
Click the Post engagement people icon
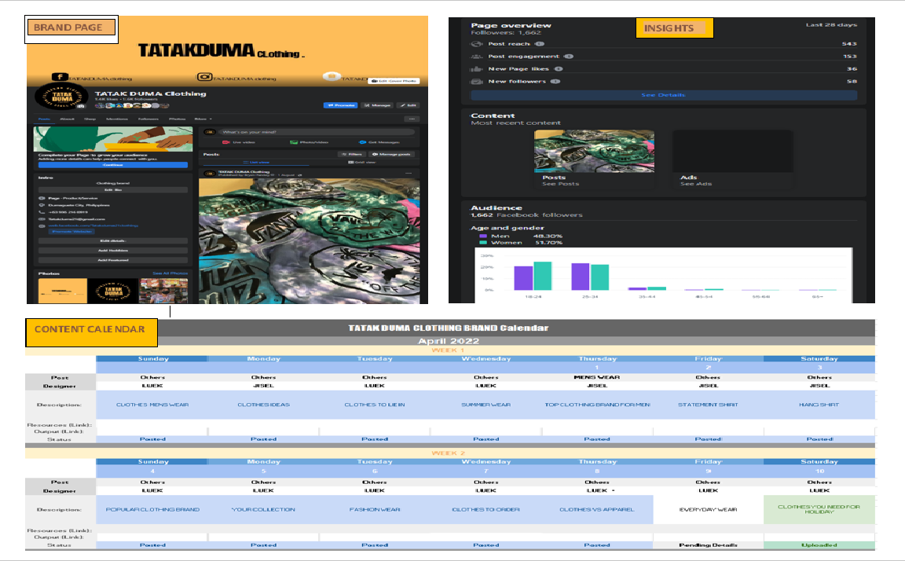[x=477, y=57]
